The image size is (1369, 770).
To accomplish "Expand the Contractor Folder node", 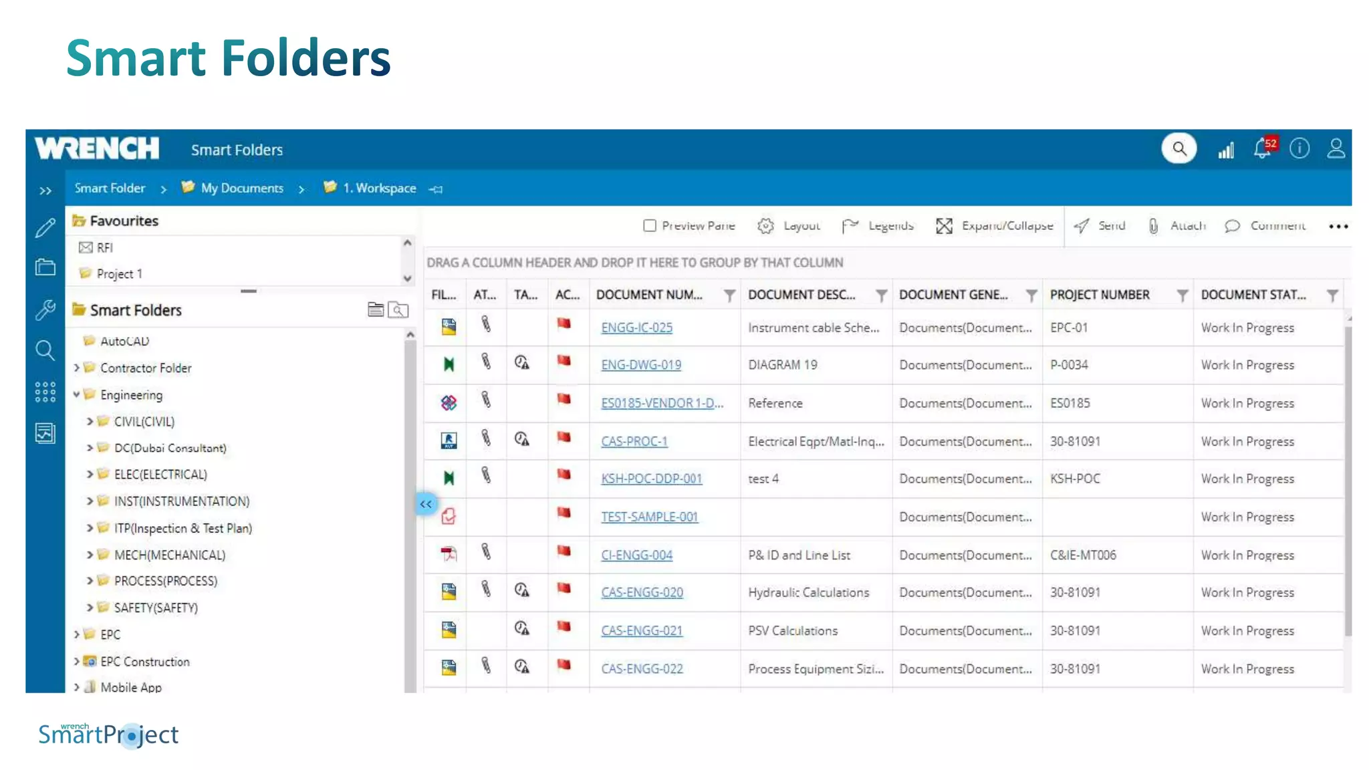I will (x=76, y=368).
